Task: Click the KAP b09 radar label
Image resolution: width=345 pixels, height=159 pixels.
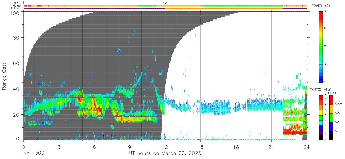Action: 33,153
